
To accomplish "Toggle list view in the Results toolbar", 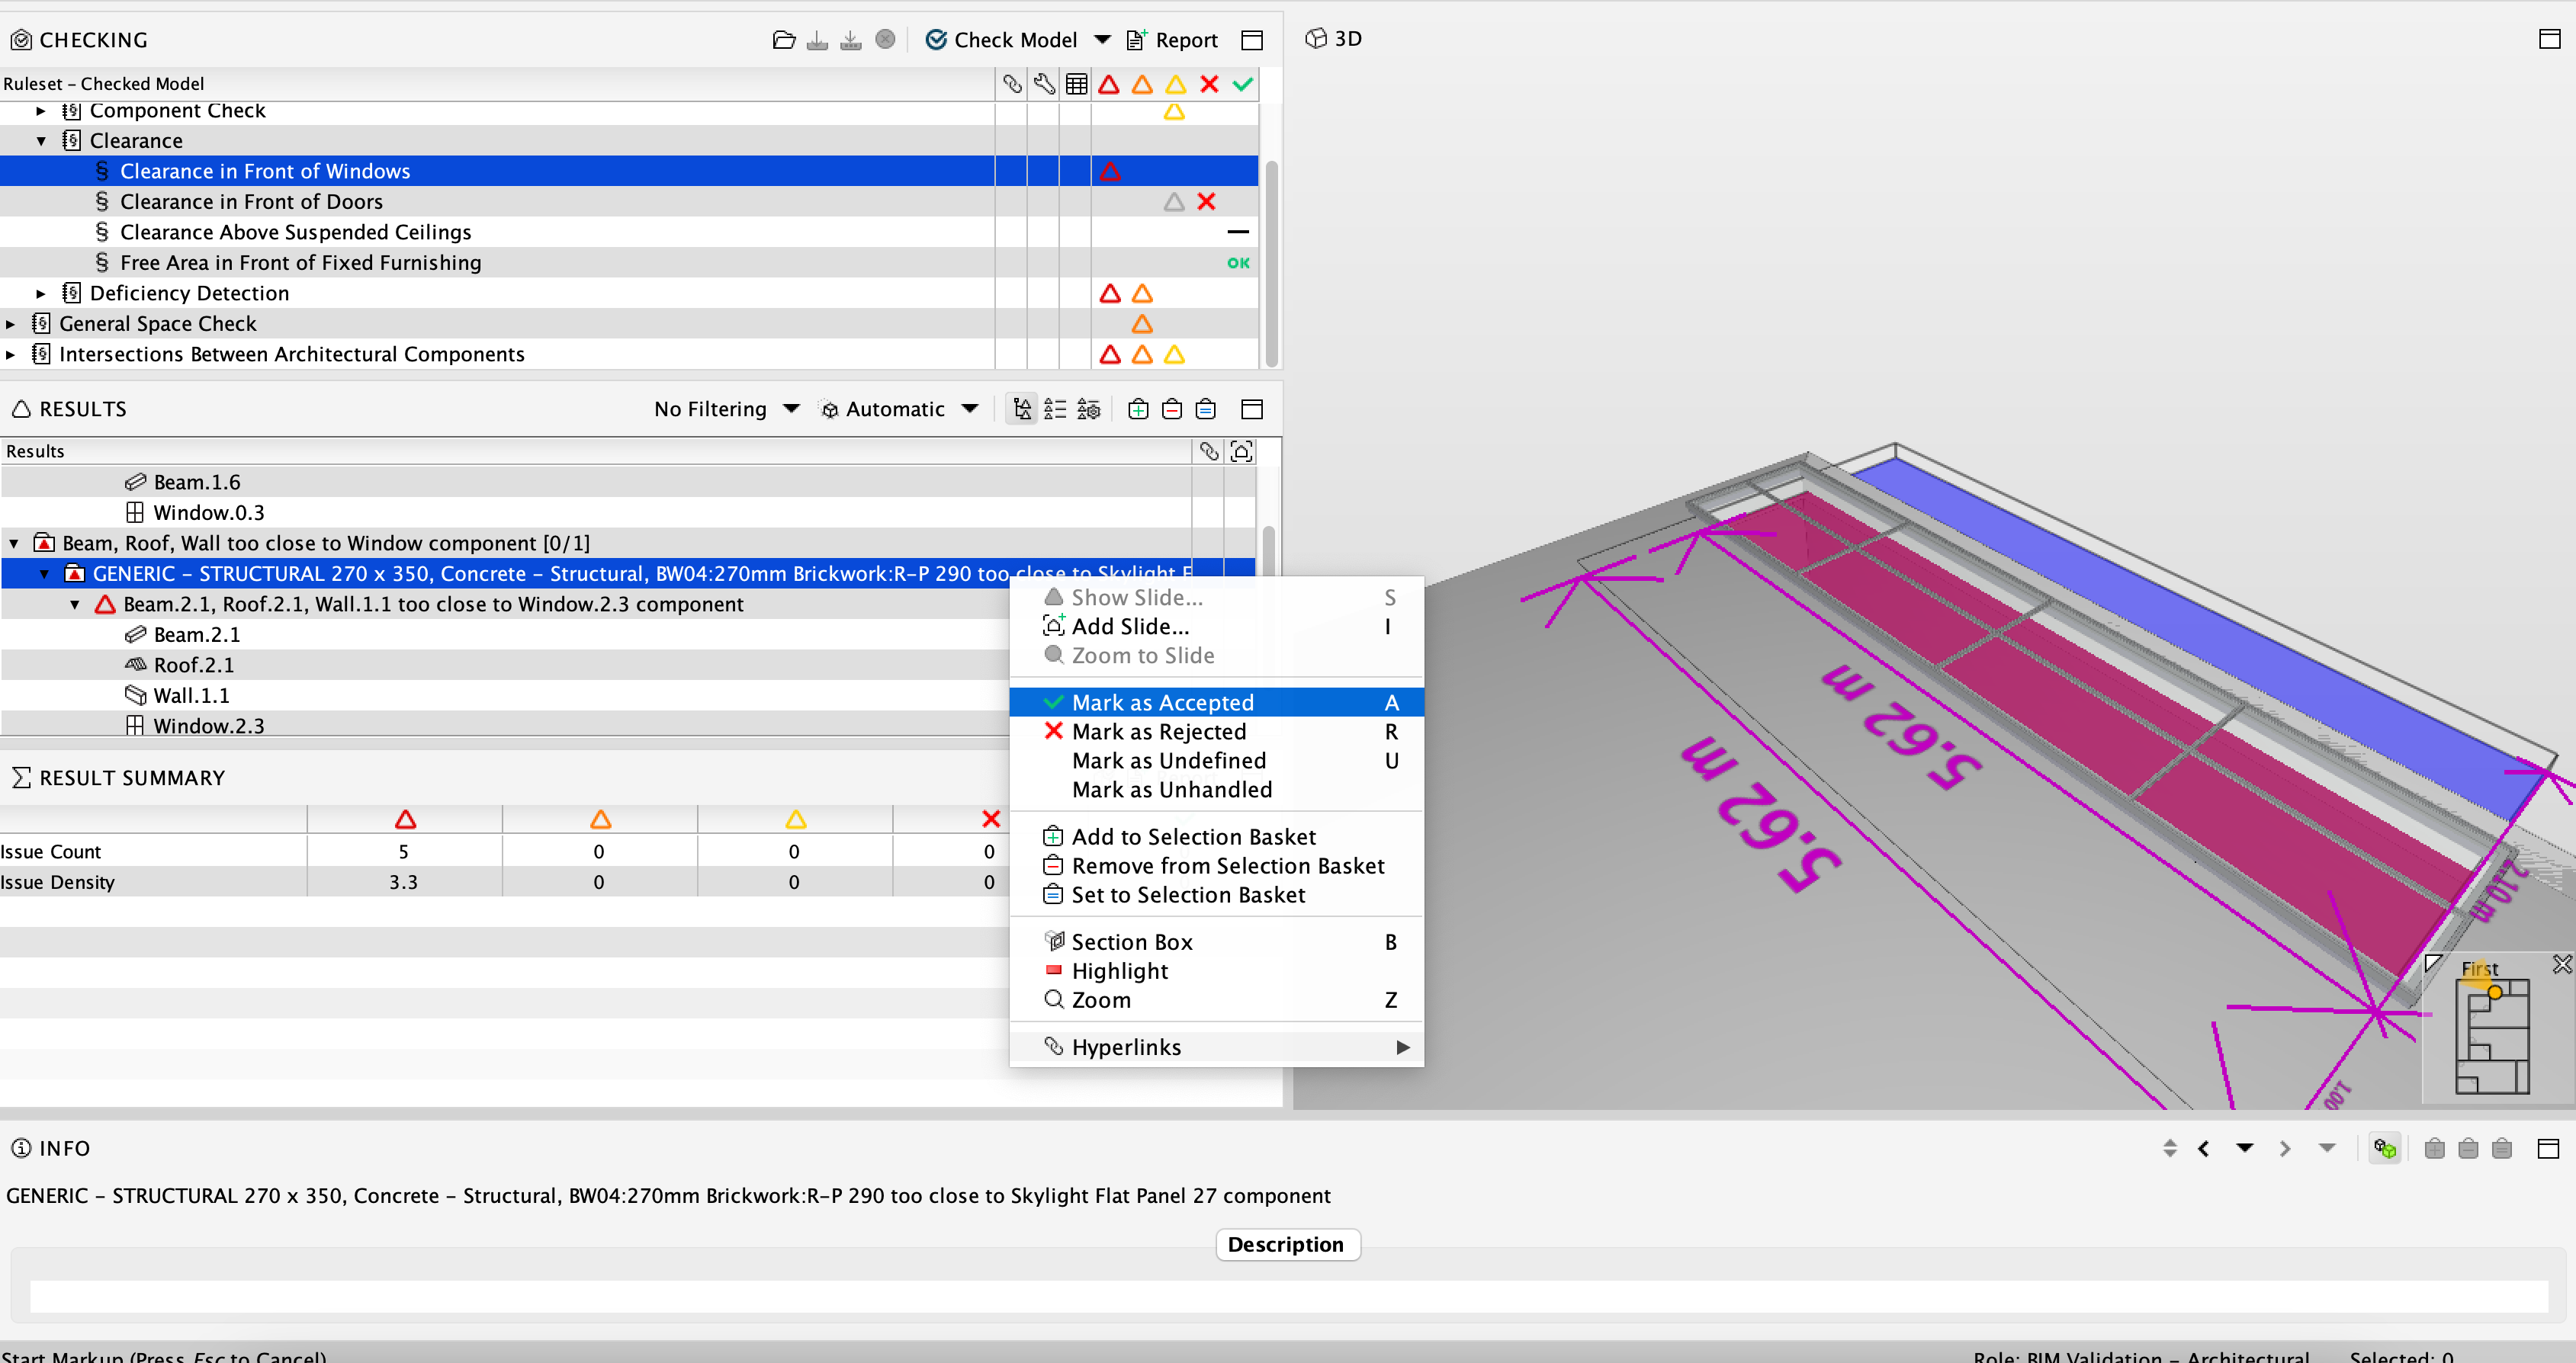I will 1055,409.
